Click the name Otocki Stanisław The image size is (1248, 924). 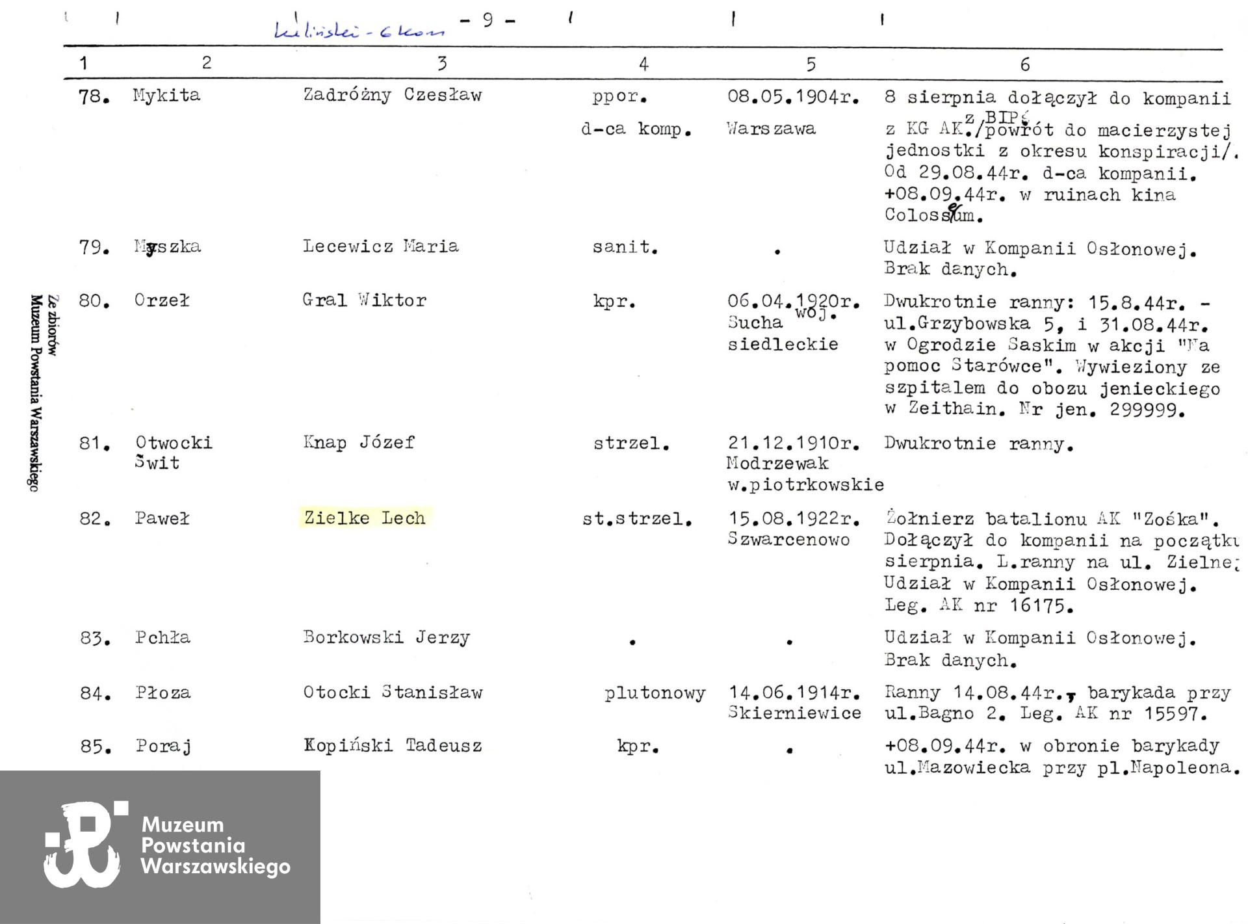pyautogui.click(x=393, y=692)
